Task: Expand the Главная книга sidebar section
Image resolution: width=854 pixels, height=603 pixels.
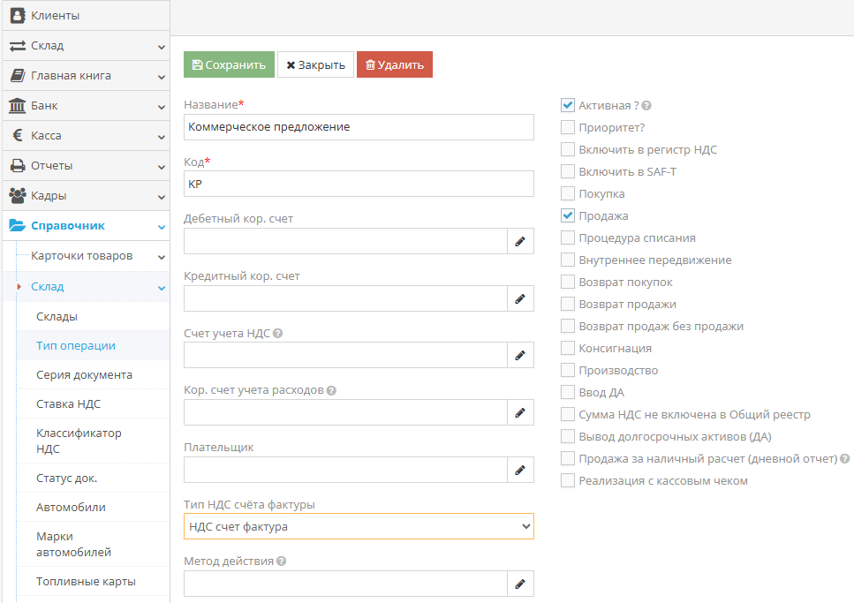Action: (x=86, y=76)
